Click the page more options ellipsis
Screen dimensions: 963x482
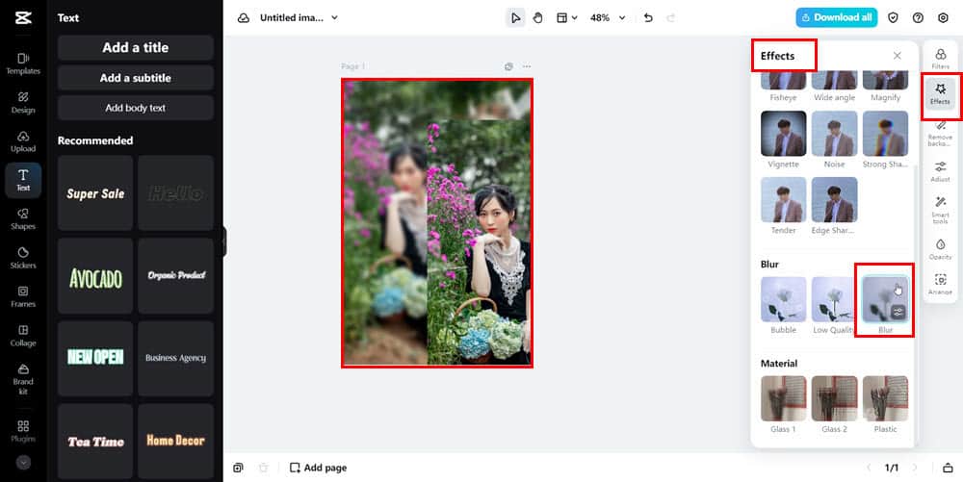[x=527, y=66]
